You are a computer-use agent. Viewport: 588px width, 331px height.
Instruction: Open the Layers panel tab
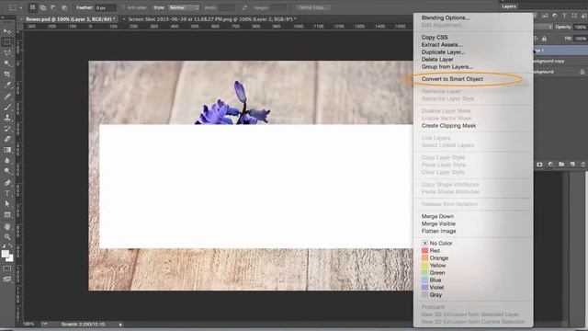(509, 6)
